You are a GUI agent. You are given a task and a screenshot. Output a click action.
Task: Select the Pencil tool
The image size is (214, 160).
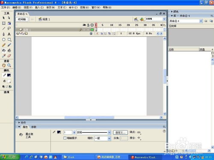click(4, 45)
